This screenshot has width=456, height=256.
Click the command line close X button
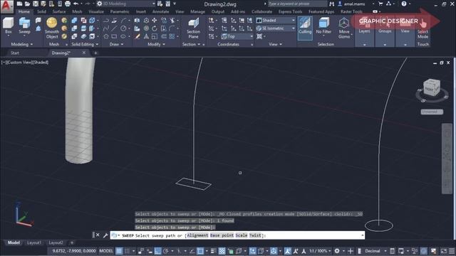click(x=98, y=235)
